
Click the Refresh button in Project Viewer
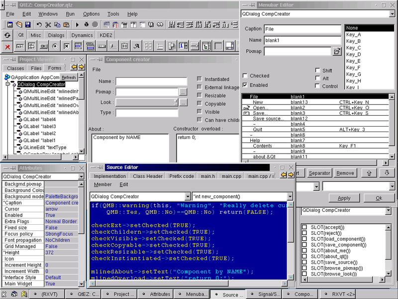coord(69,78)
